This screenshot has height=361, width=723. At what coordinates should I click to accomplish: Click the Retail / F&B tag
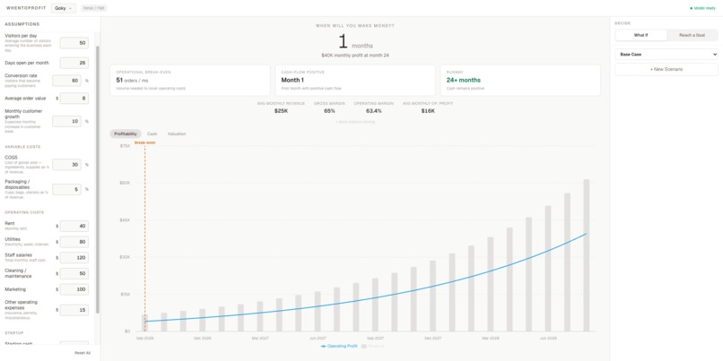93,8
